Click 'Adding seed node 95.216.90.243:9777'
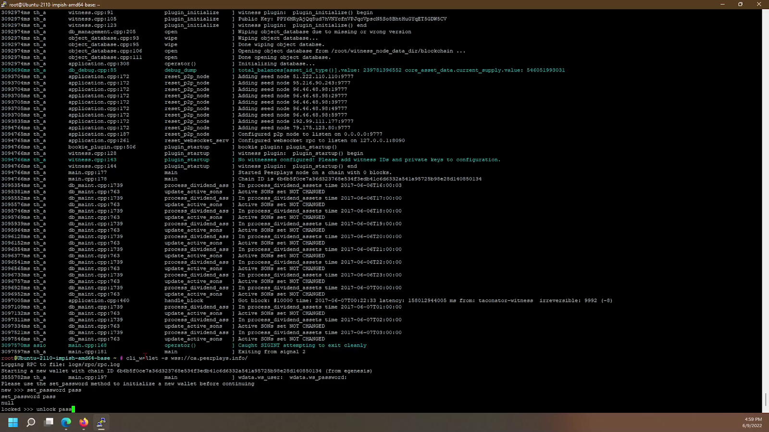Viewport: 769px width, 432px height. coord(294,83)
